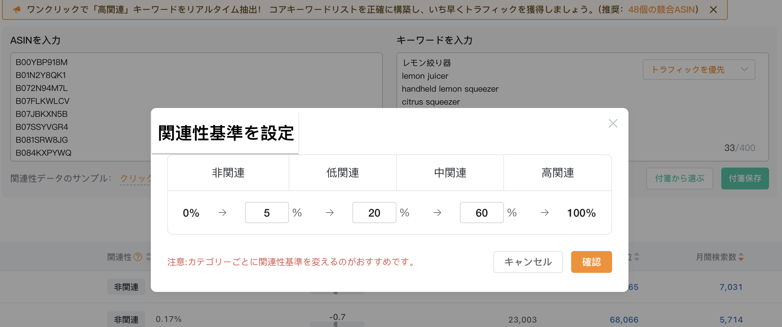Click the ASIN B084KXPYWQ line

(44, 153)
